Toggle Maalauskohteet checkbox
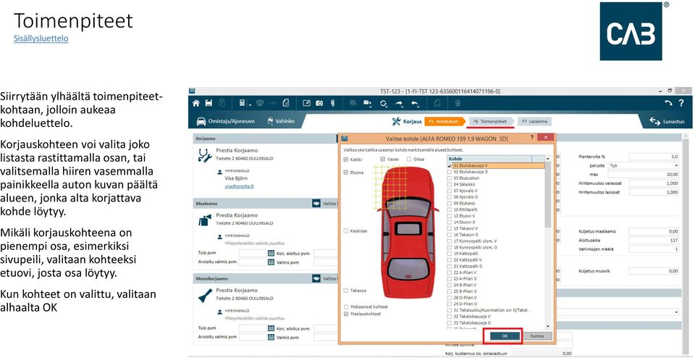 (346, 314)
